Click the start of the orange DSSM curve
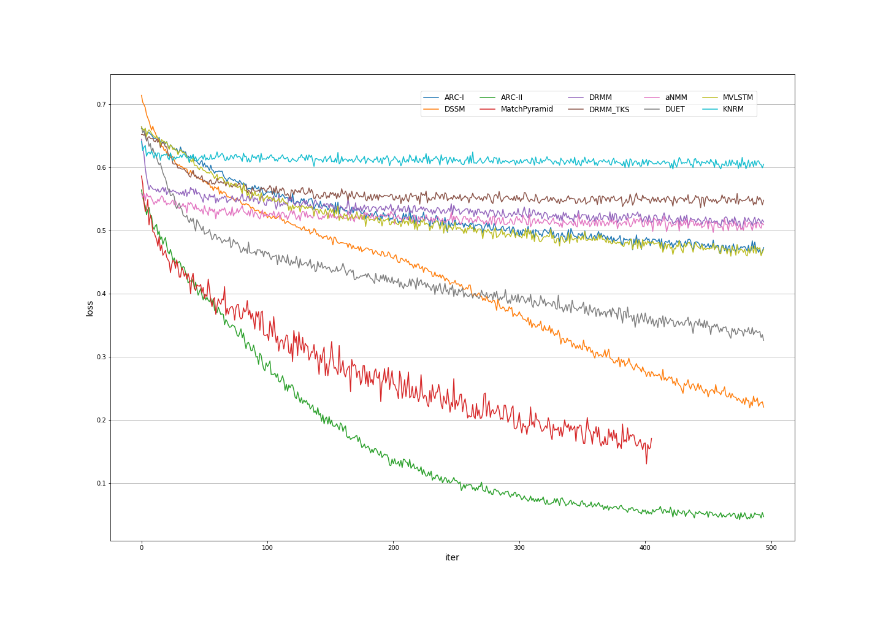The image size is (883, 618). 142,96
